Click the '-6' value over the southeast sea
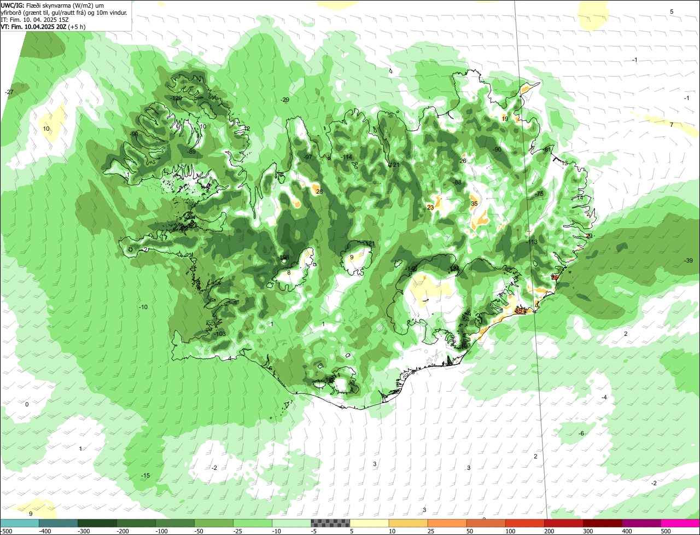Viewport: 700px width, 535px height. point(581,433)
